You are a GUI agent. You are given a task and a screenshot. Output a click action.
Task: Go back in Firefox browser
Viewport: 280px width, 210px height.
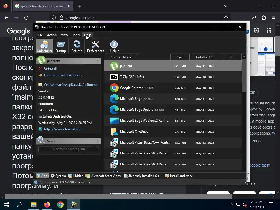coord(7,18)
